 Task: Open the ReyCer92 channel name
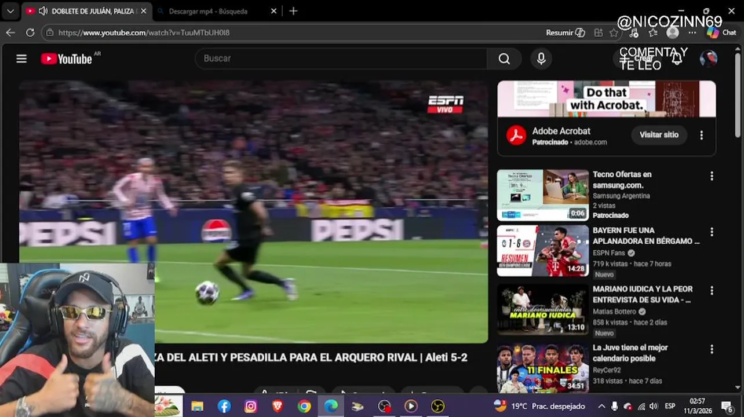pos(607,370)
